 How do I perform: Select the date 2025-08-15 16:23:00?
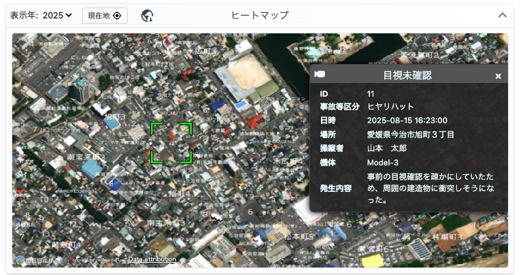coord(407,120)
